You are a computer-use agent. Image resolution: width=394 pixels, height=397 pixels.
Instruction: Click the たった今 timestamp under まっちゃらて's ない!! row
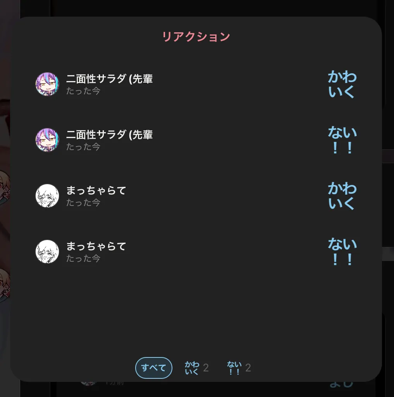click(x=83, y=259)
